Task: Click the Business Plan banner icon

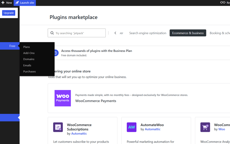Action: coord(56,53)
